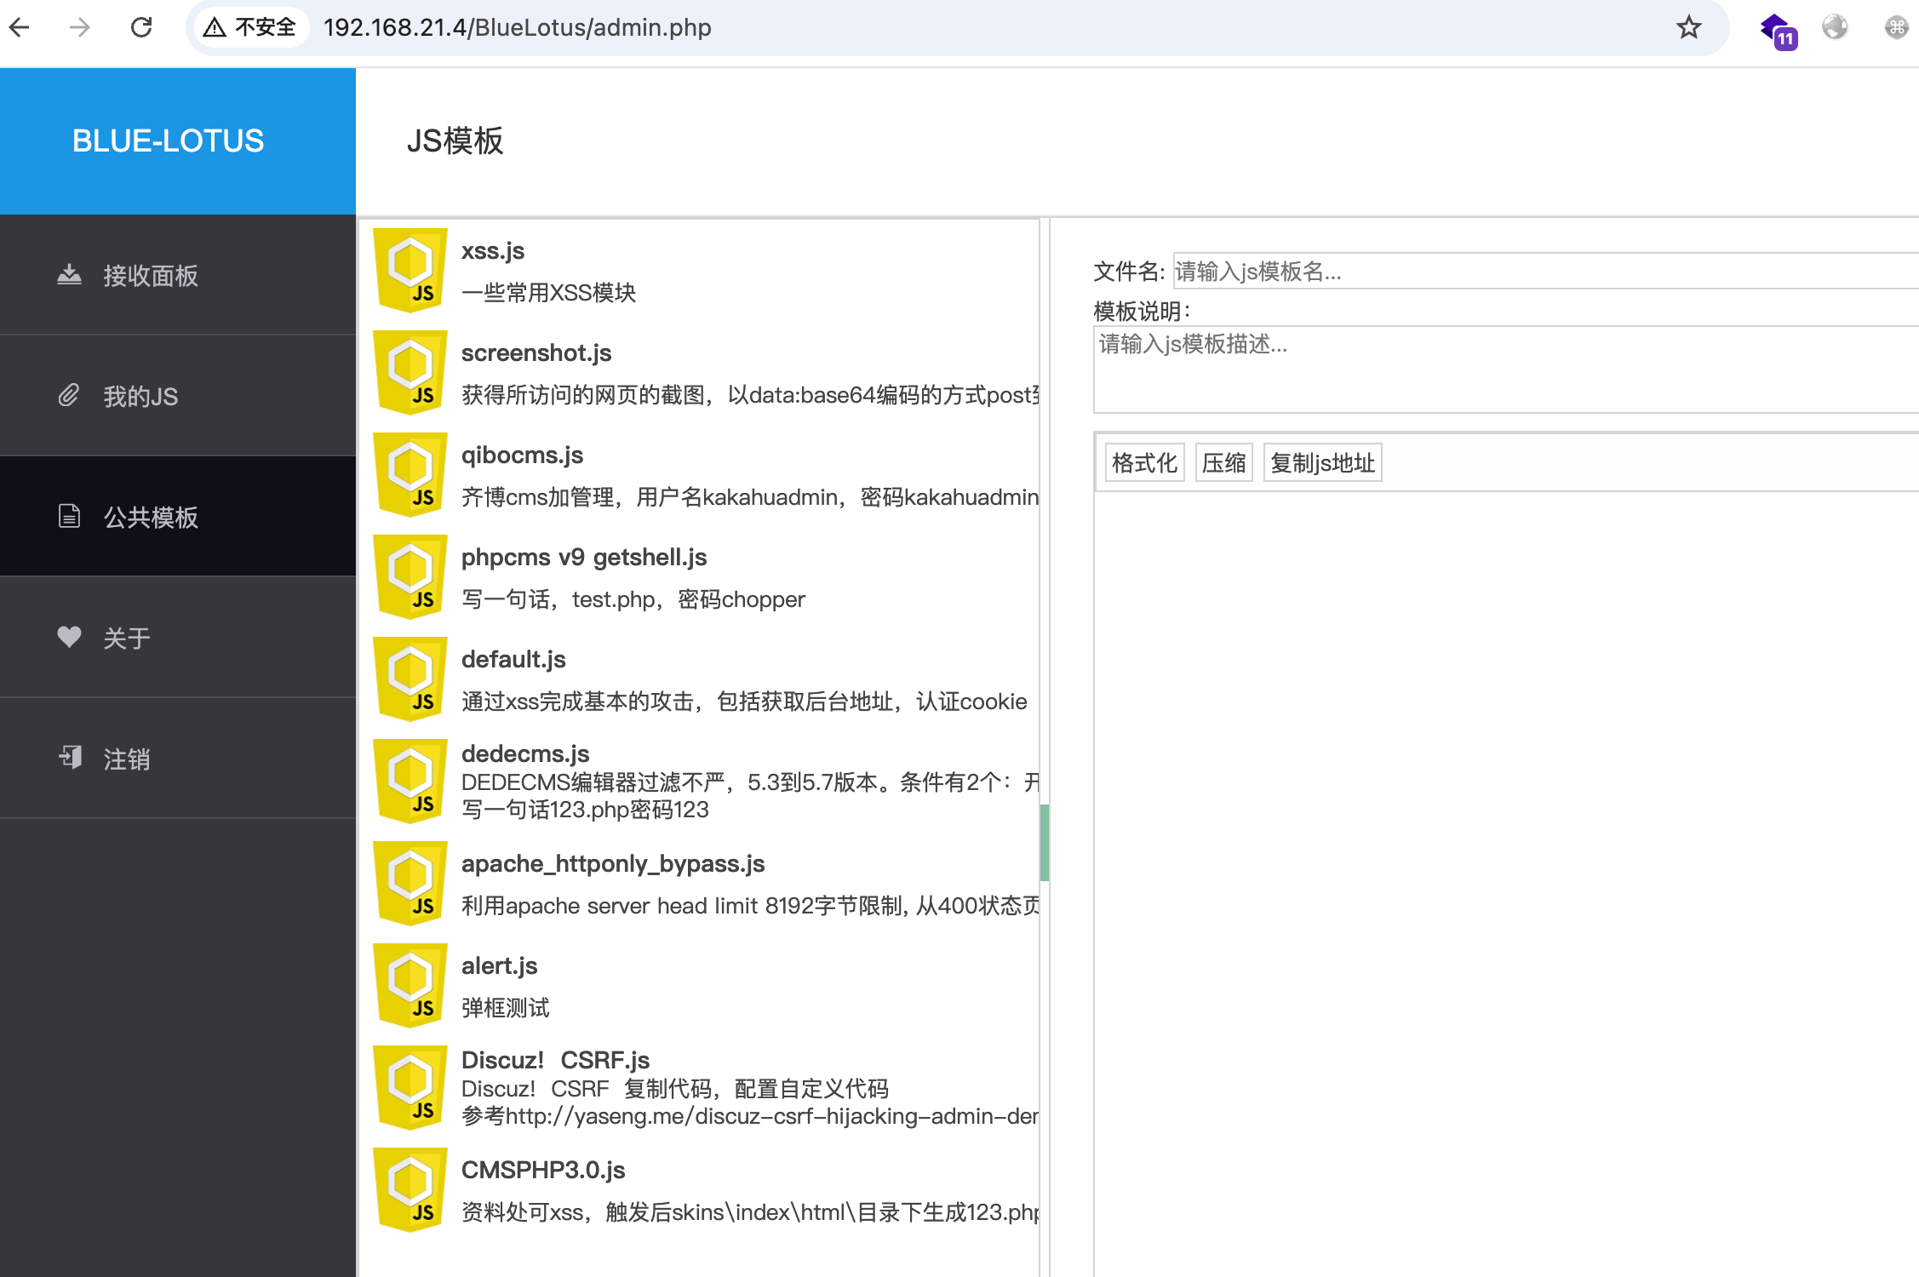Click the 一些常用XSS模块 description
This screenshot has height=1277, width=1919.
(549, 293)
